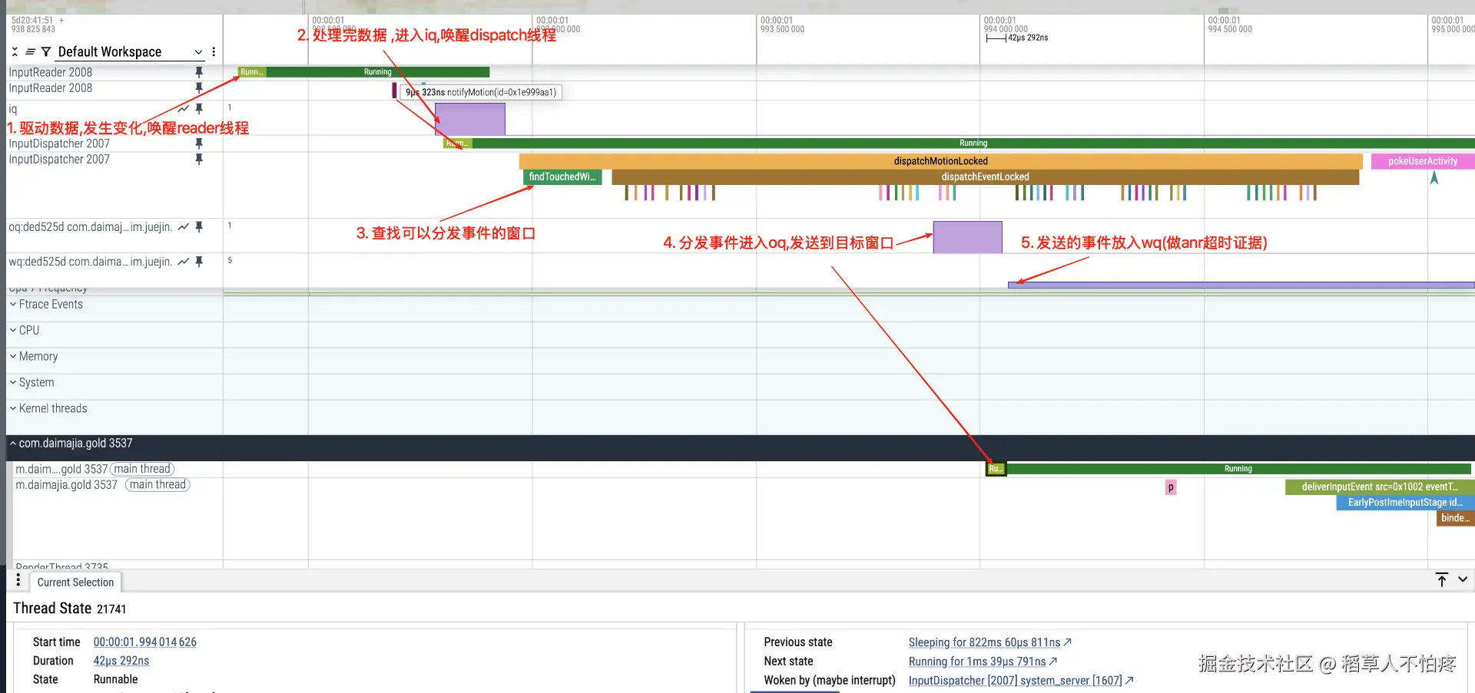Unpin the oq:ded525d counter track

tap(199, 227)
